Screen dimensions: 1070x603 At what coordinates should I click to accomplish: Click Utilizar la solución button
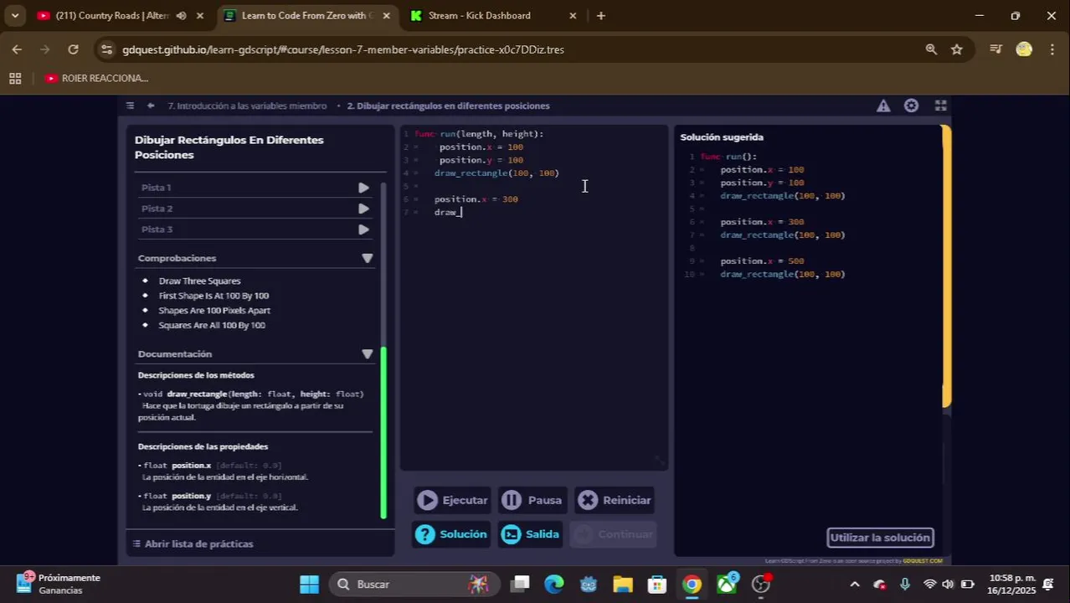point(880,538)
